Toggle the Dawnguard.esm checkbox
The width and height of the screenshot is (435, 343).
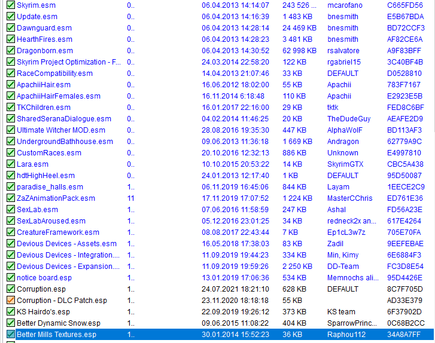(11, 28)
